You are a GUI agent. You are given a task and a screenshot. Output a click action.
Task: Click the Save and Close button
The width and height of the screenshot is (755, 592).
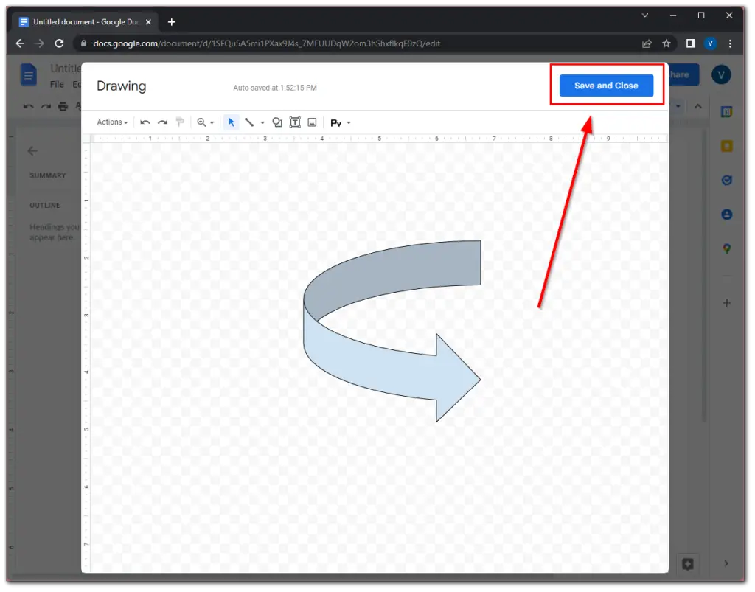tap(606, 85)
